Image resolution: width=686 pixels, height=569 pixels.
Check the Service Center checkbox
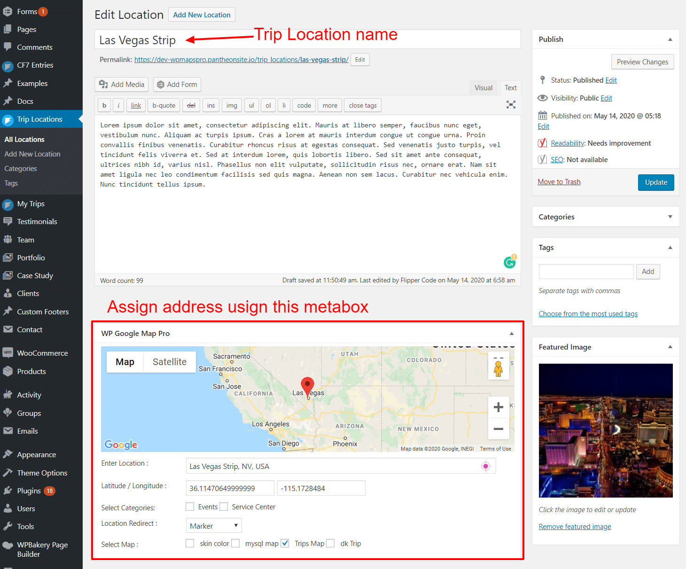coord(224,507)
